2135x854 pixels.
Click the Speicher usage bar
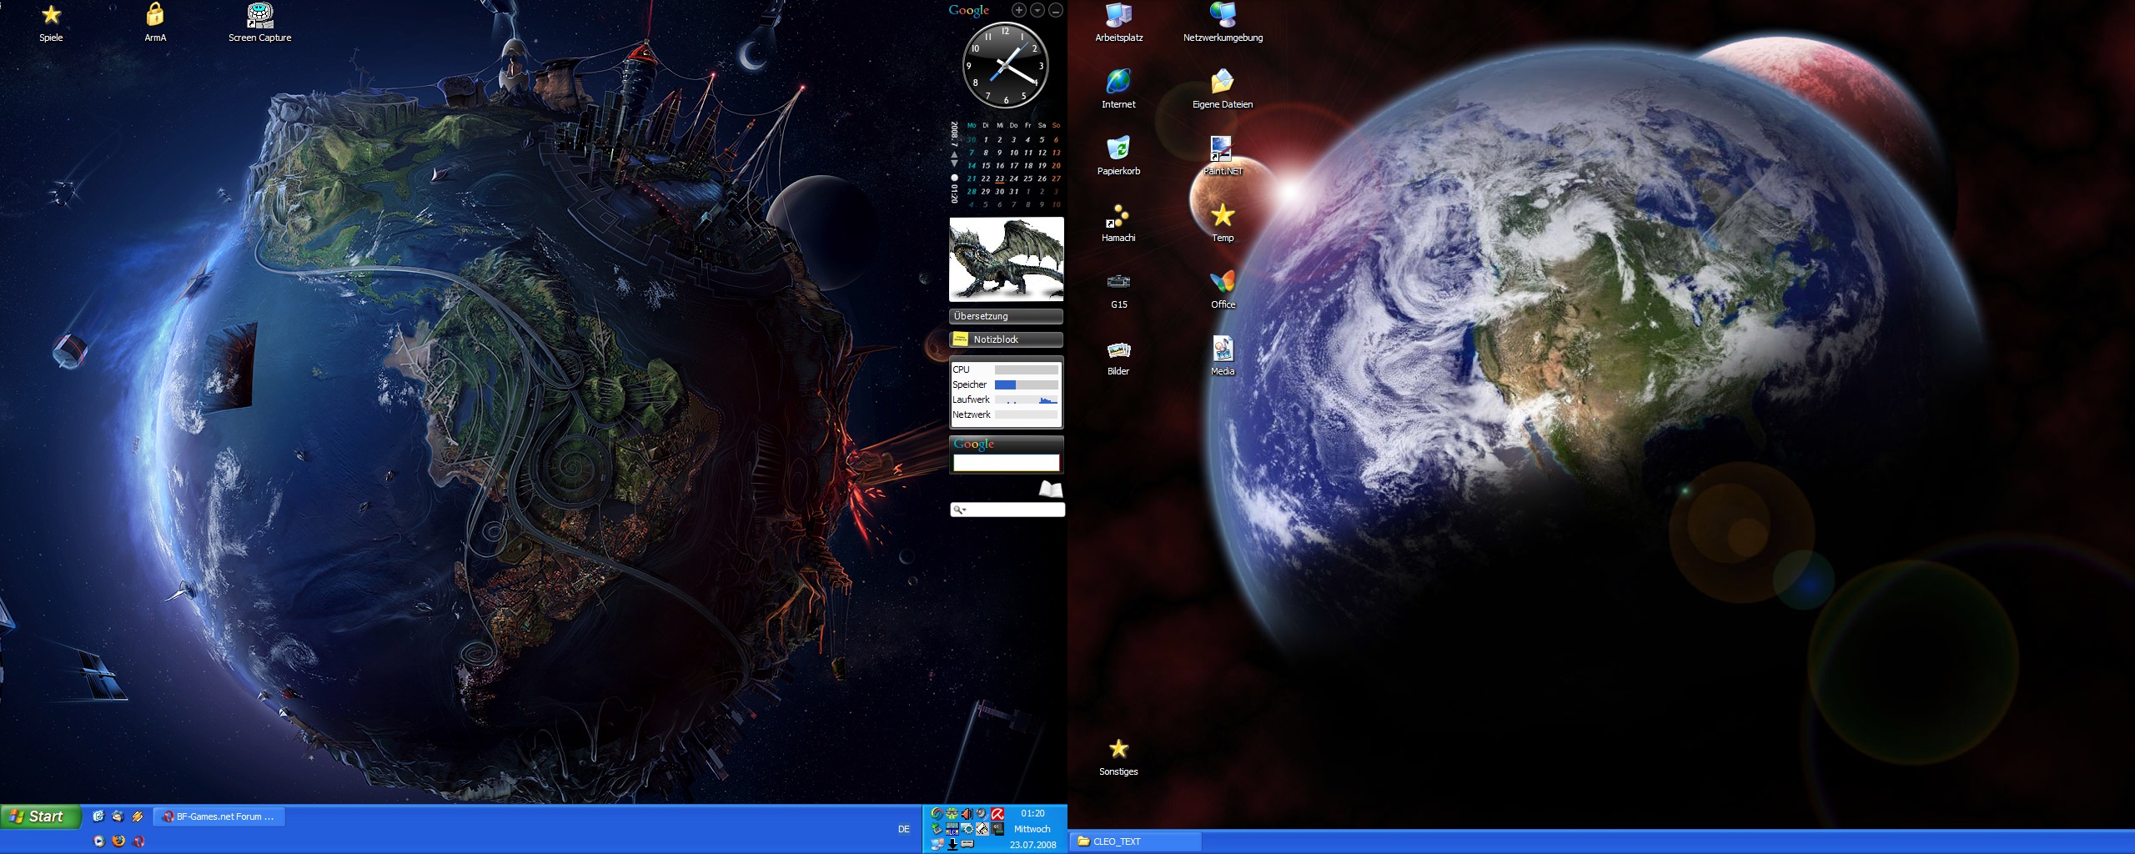(1026, 384)
